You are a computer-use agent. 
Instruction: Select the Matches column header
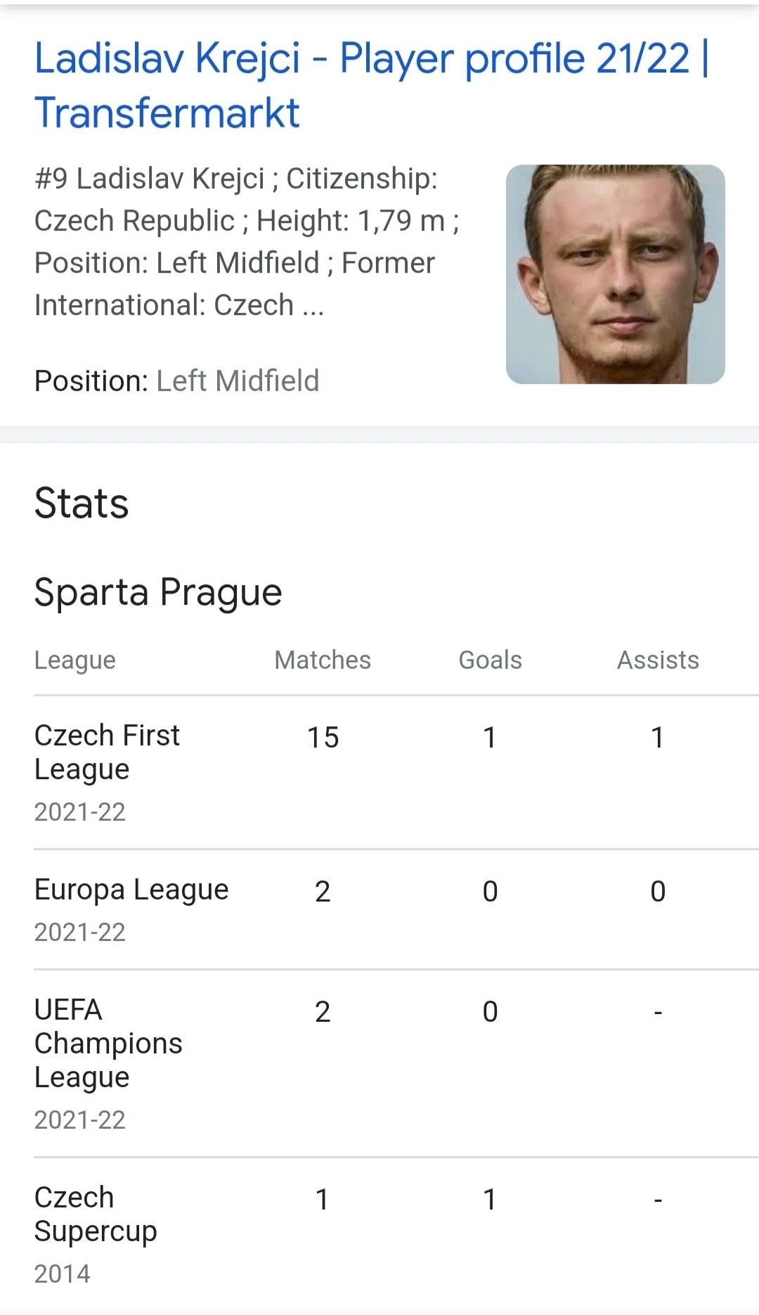323,660
